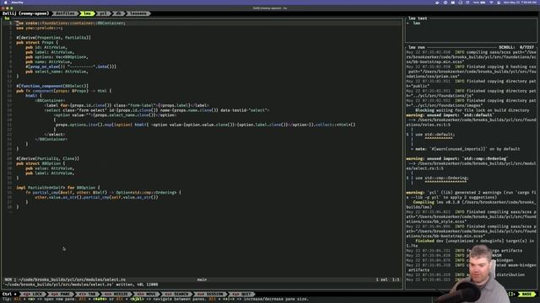Image resolution: width=540 pixels, height=303 pixels.
Task: Switch to the db Zellij tab
Action: [x=118, y=13]
